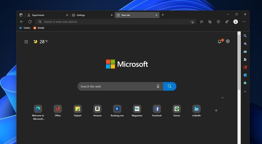Viewport: 262px width, 144px height.
Task: Click the blue search button
Action: (170, 86)
